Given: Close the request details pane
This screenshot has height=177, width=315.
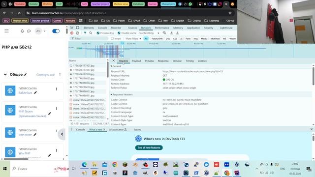Looking at the screenshot, I should pyautogui.click(x=114, y=60).
